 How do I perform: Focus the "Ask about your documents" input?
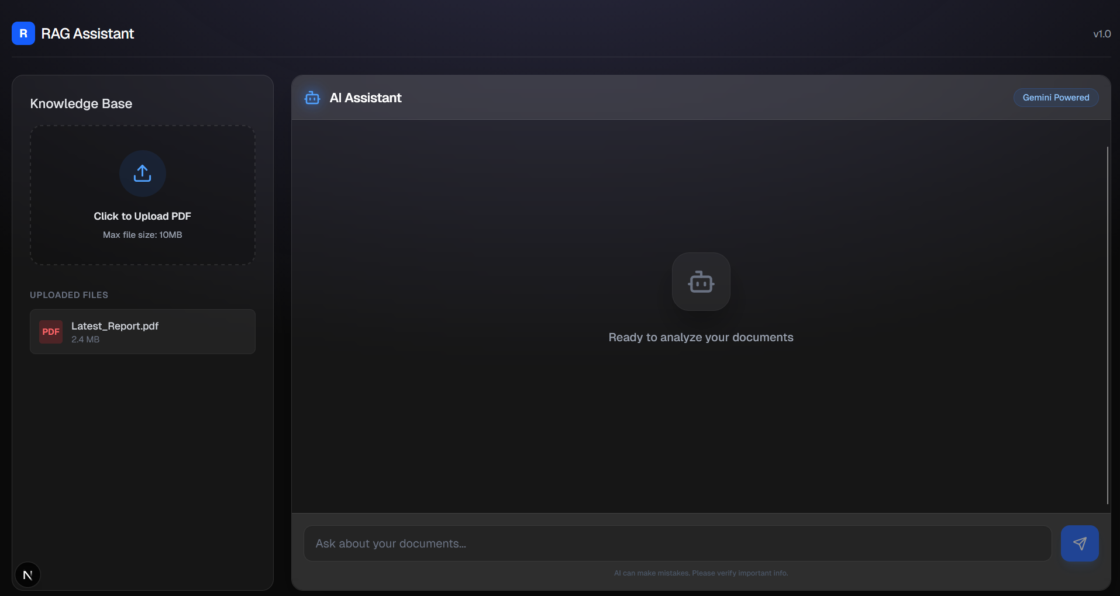[x=677, y=543]
